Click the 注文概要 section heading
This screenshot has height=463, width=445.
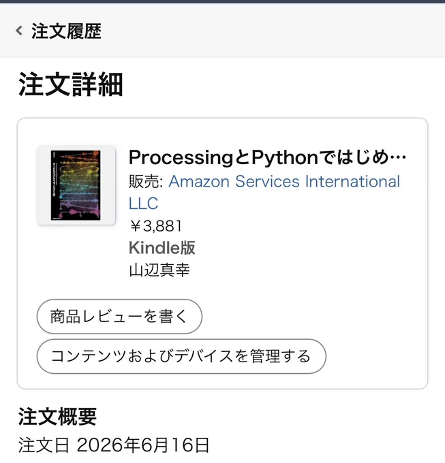[x=58, y=416]
